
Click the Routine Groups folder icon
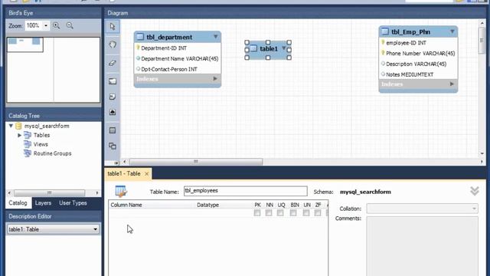28,153
